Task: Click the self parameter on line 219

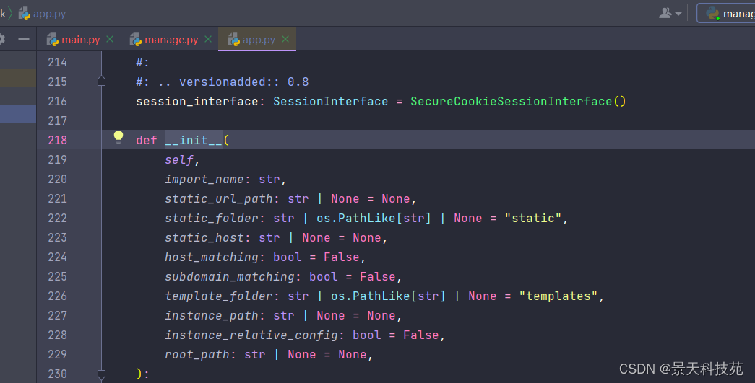Action: coord(179,160)
